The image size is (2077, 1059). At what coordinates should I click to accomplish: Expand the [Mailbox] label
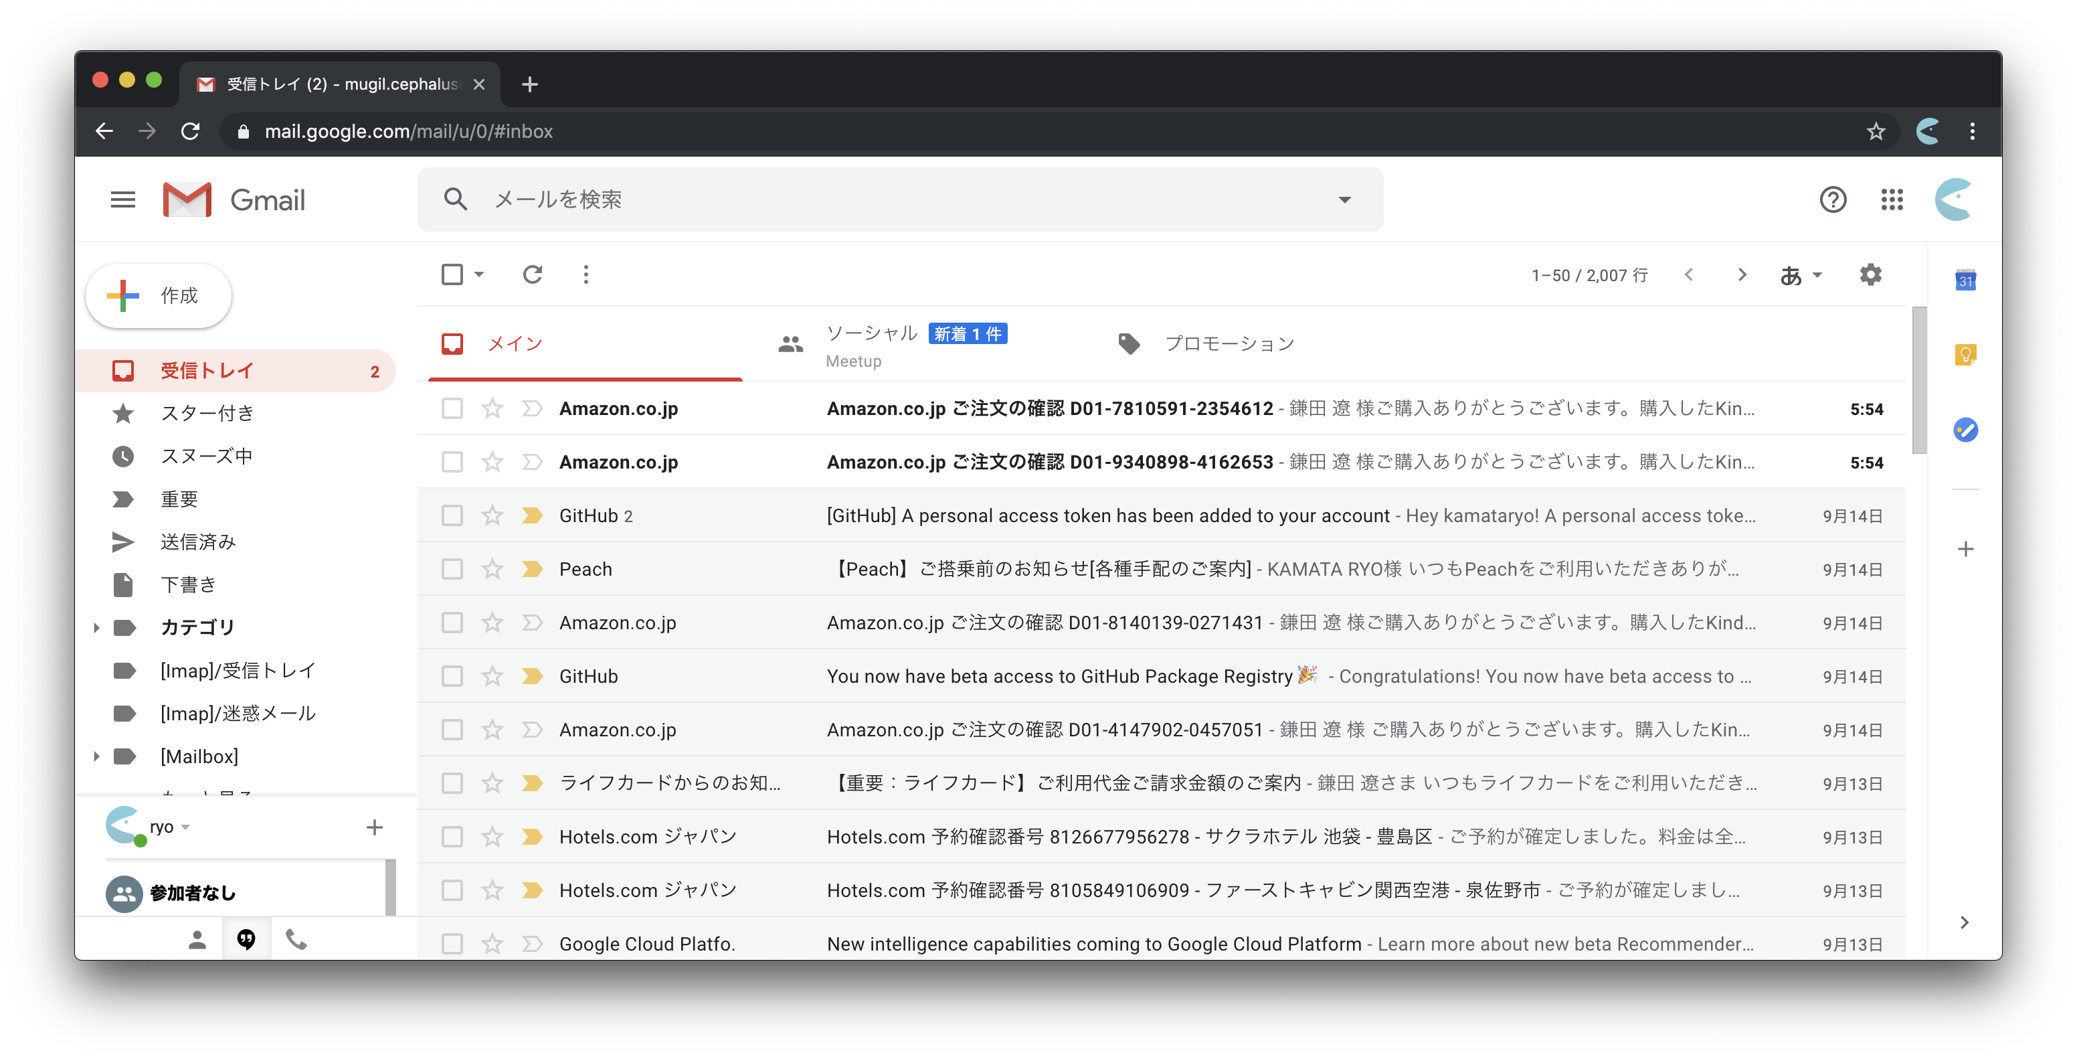click(x=96, y=756)
